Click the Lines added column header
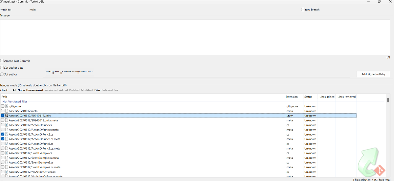394x181 pixels. [x=327, y=97]
